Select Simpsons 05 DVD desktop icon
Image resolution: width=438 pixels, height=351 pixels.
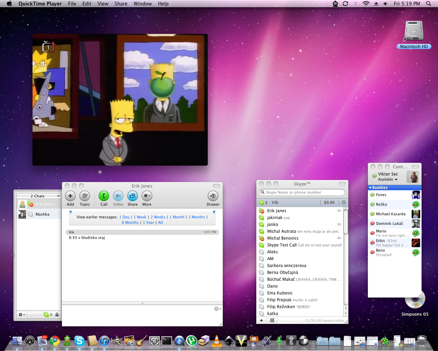pos(415,304)
